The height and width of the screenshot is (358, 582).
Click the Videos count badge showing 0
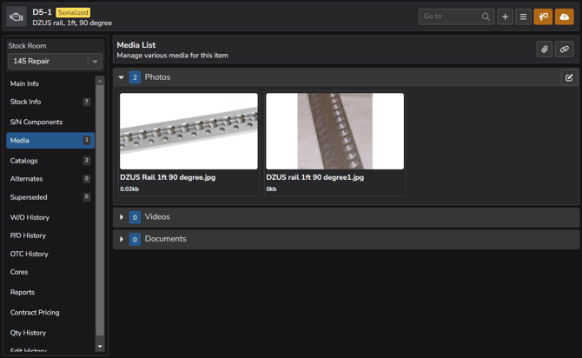tap(135, 217)
